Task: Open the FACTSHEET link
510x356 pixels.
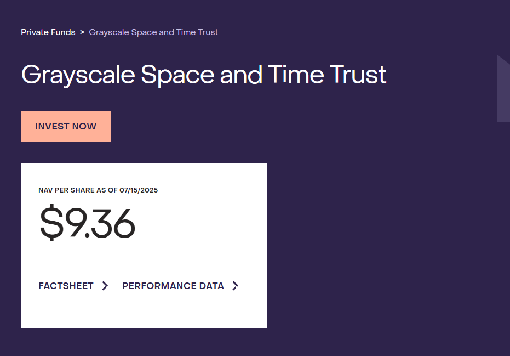Action: (66, 286)
